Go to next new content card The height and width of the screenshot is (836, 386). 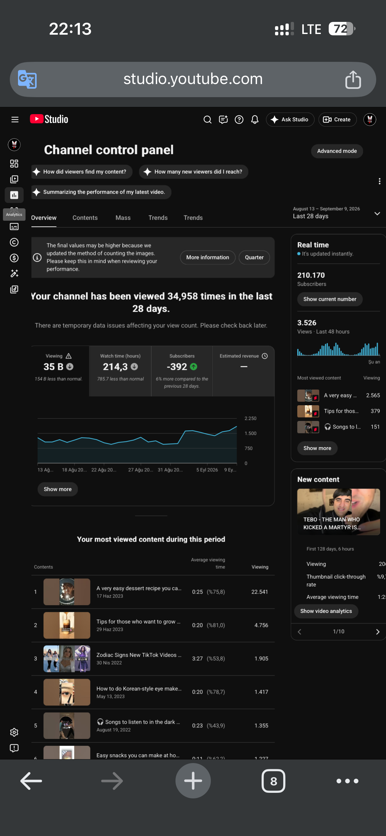pyautogui.click(x=377, y=632)
